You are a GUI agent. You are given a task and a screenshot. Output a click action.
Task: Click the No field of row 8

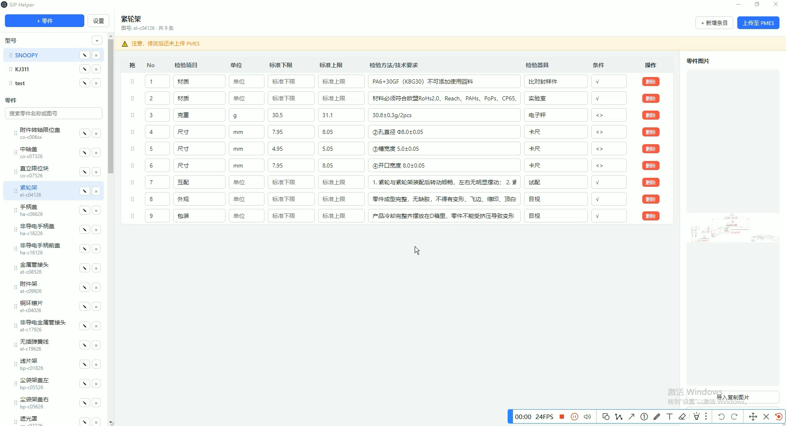157,199
